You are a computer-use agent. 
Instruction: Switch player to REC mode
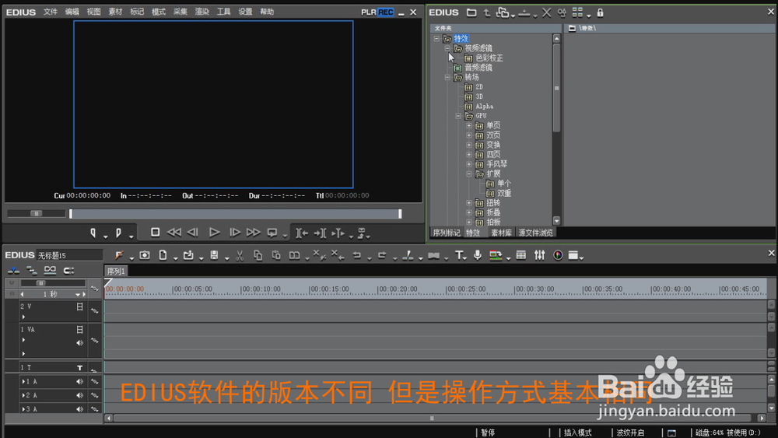point(386,12)
